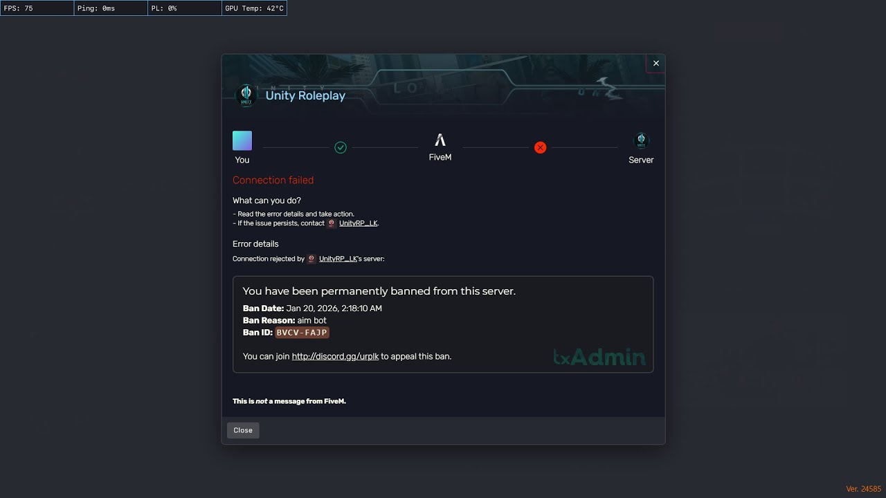Click the Ping: 0ms overlay readout
Screen dimensions: 886x498
(111, 8)
